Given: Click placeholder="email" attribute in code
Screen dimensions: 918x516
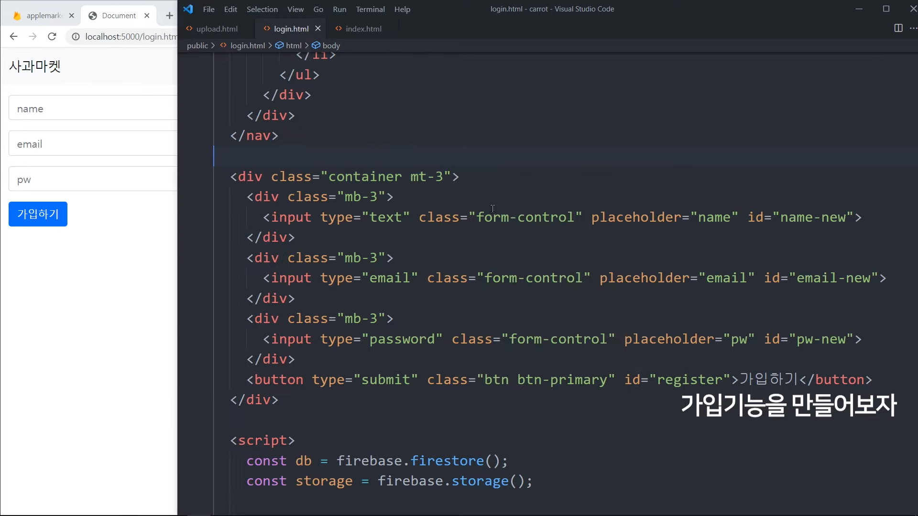Looking at the screenshot, I should click(677, 278).
